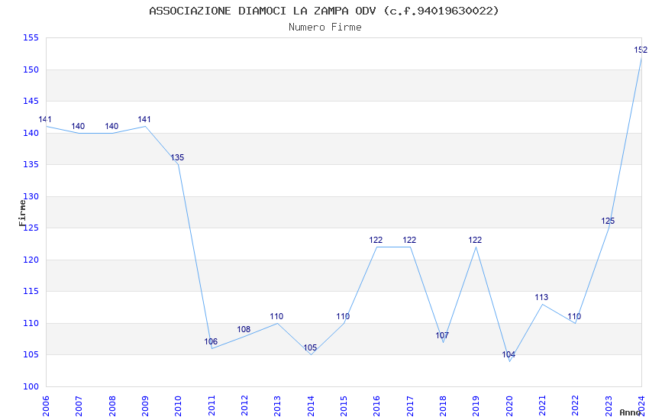Click the 125 data label for 2023
The image size is (649, 420).
pyautogui.click(x=608, y=221)
